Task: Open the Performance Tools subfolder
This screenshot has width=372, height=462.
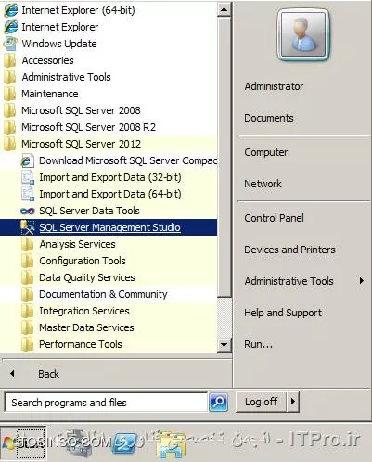Action: (x=109, y=344)
